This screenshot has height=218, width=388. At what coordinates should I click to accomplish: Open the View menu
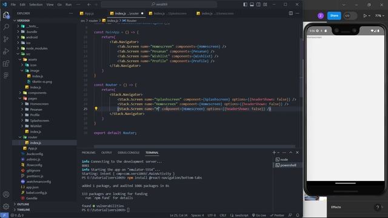[x=50, y=4]
